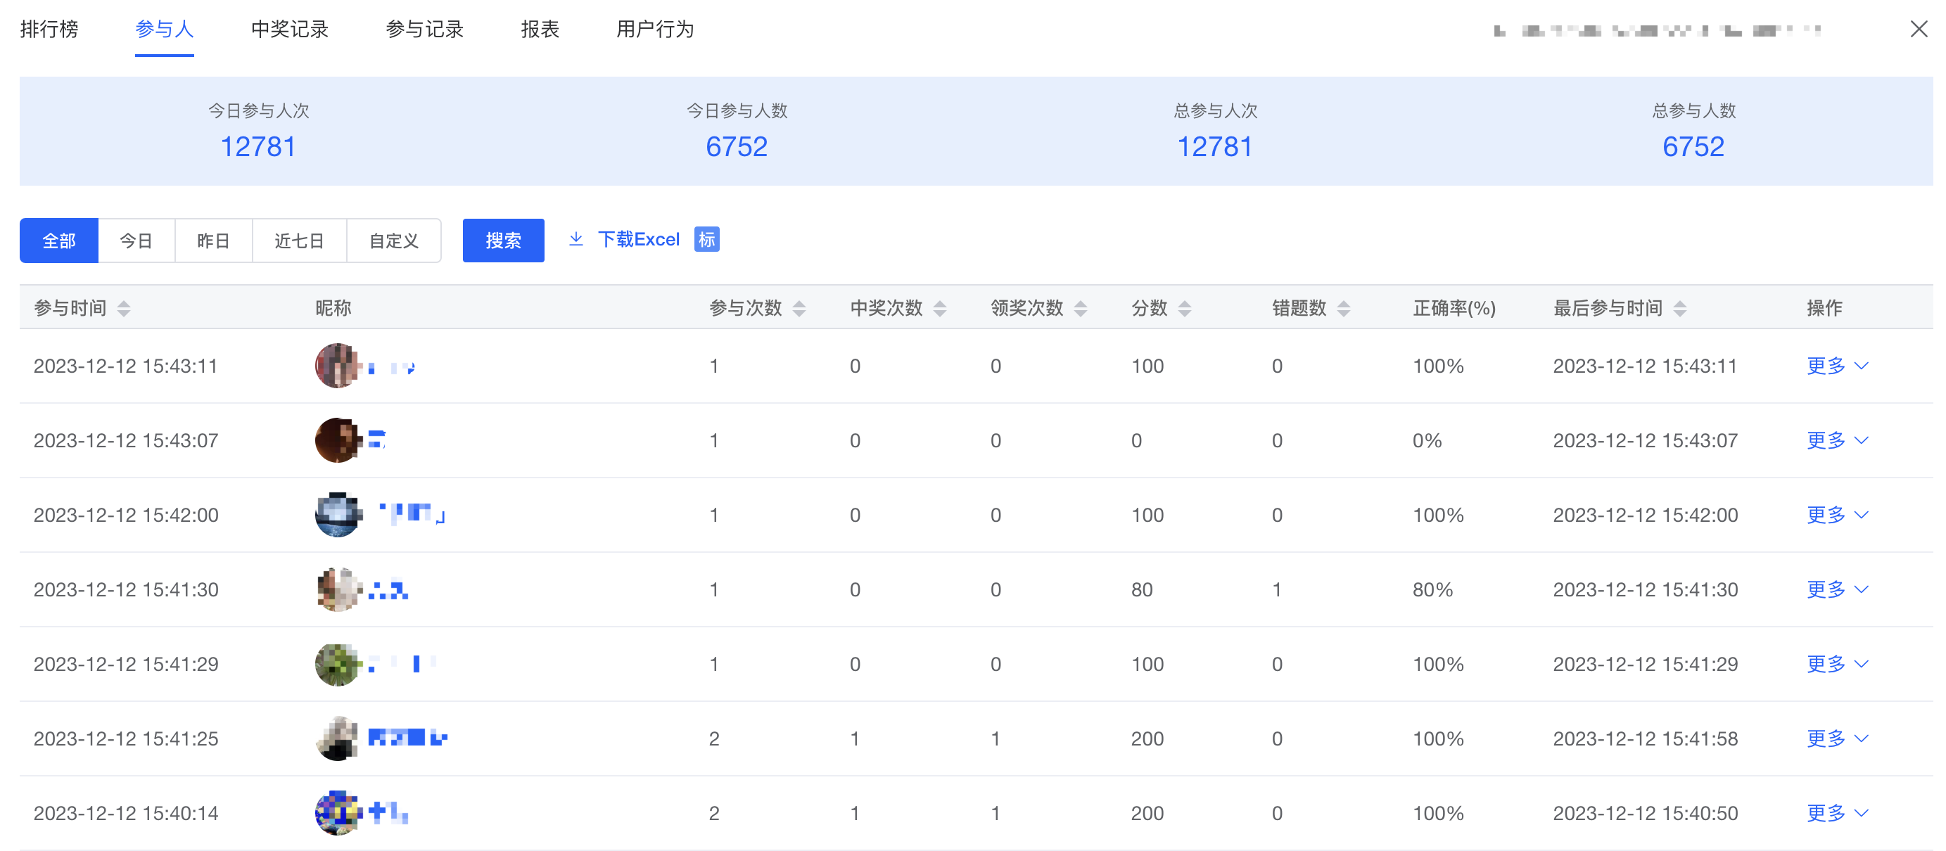The height and width of the screenshot is (851, 1946).
Task: Select the 自定义 date filter
Action: (x=393, y=241)
